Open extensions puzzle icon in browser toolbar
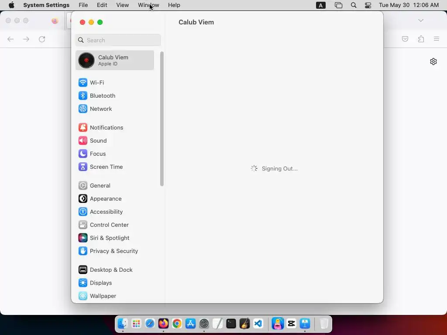447x335 pixels. (x=421, y=39)
